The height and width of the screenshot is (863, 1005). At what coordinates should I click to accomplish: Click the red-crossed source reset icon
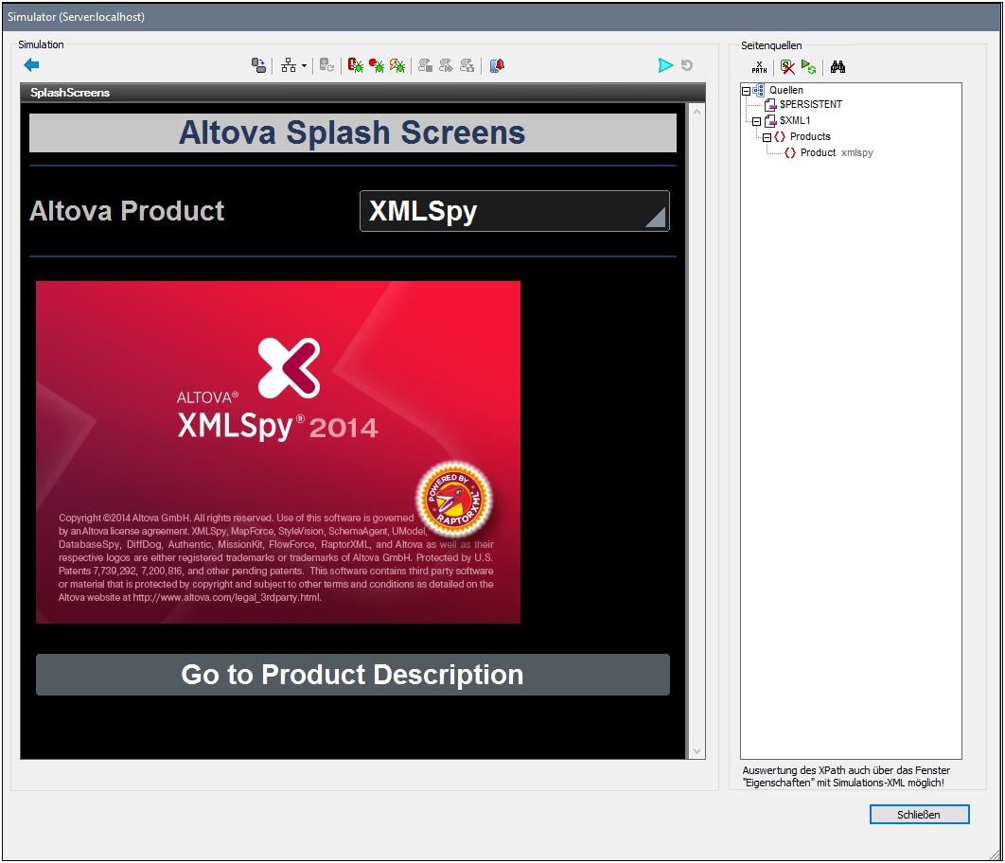787,67
